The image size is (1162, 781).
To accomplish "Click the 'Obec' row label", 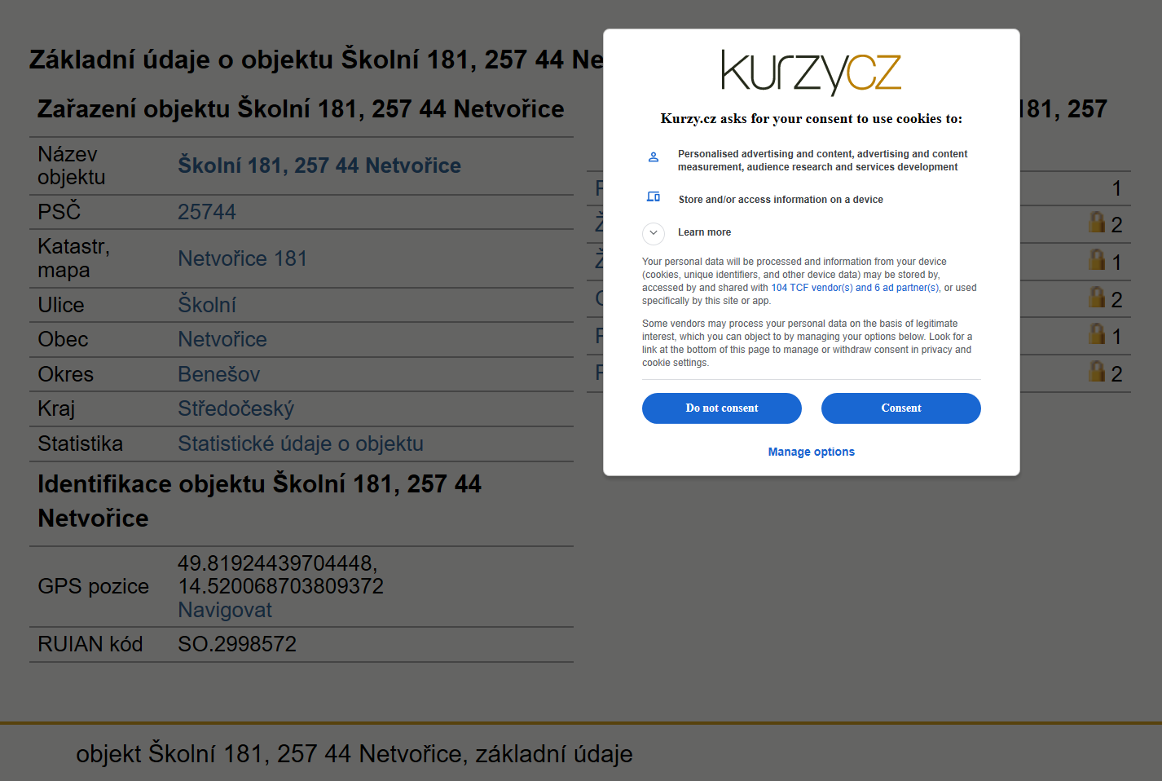I will click(64, 339).
